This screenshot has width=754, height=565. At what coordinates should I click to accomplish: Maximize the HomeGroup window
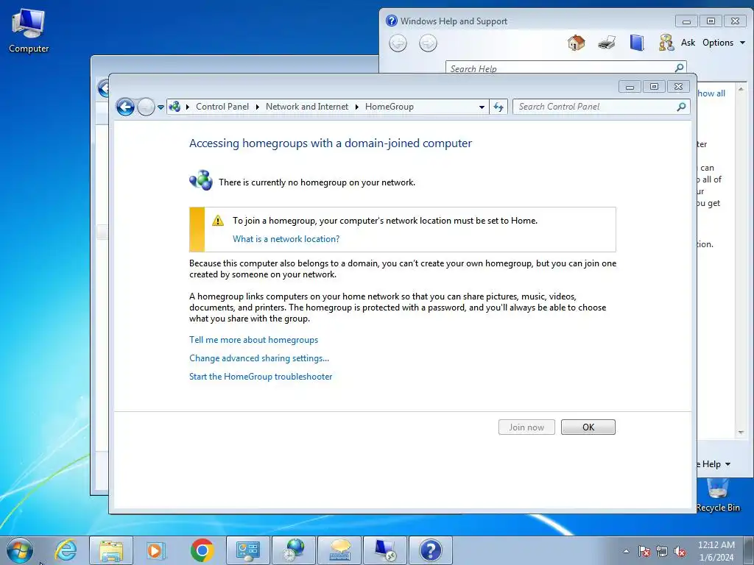(654, 87)
